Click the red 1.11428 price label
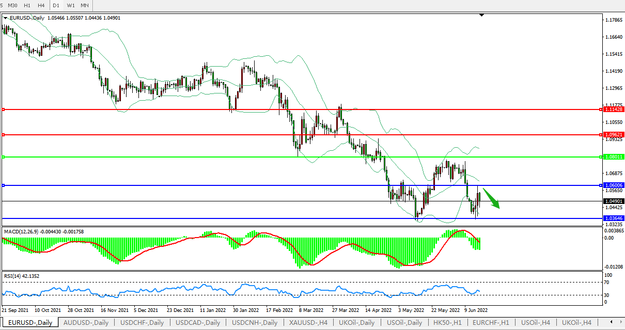This screenshot has height=330, width=625. pos(613,109)
